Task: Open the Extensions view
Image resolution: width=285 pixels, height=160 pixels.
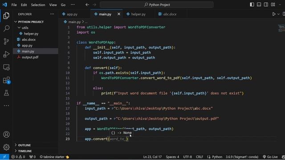Action: click(6, 80)
